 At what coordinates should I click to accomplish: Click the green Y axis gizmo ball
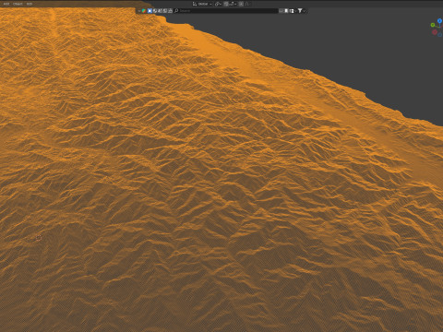pos(433,25)
